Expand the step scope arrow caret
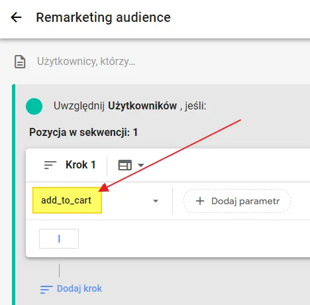Viewport: 310px width, 305px height. (141, 165)
